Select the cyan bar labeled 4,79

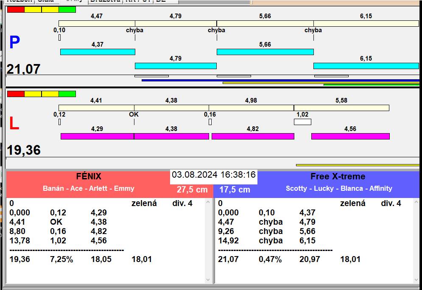(x=176, y=66)
